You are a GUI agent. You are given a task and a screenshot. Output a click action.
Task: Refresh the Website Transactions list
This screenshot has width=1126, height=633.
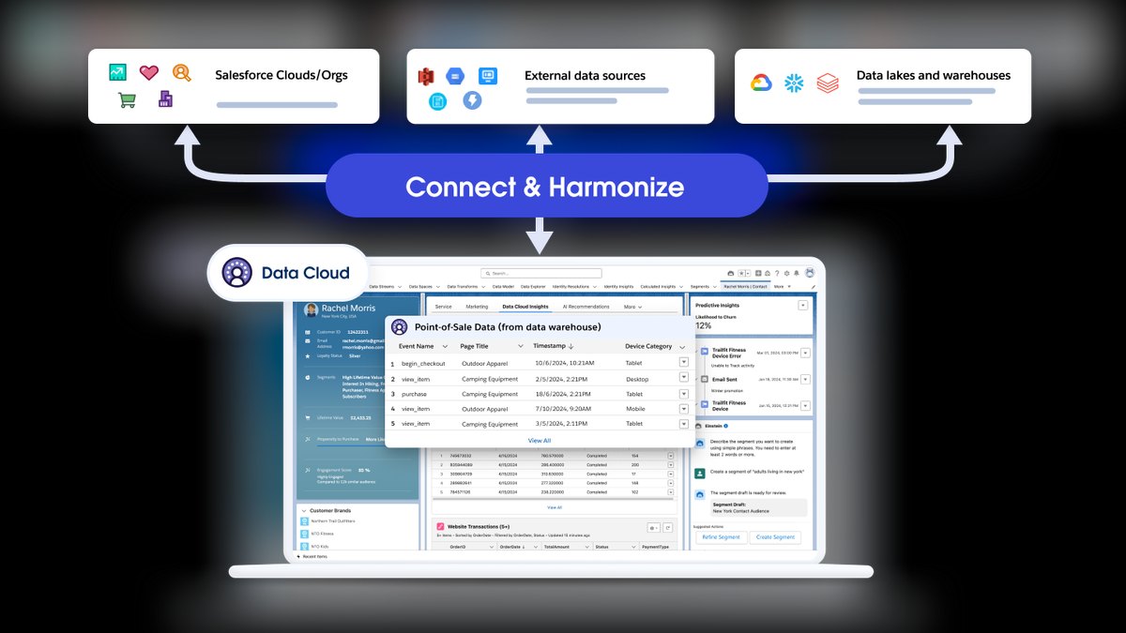point(669,528)
